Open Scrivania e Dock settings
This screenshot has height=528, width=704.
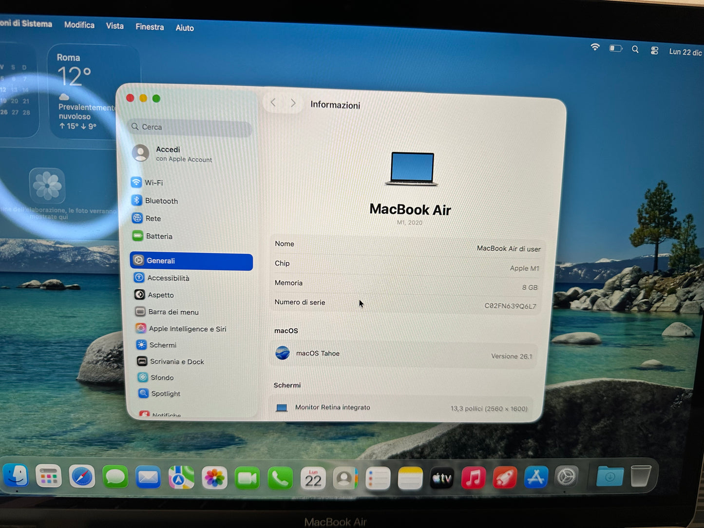tap(176, 361)
